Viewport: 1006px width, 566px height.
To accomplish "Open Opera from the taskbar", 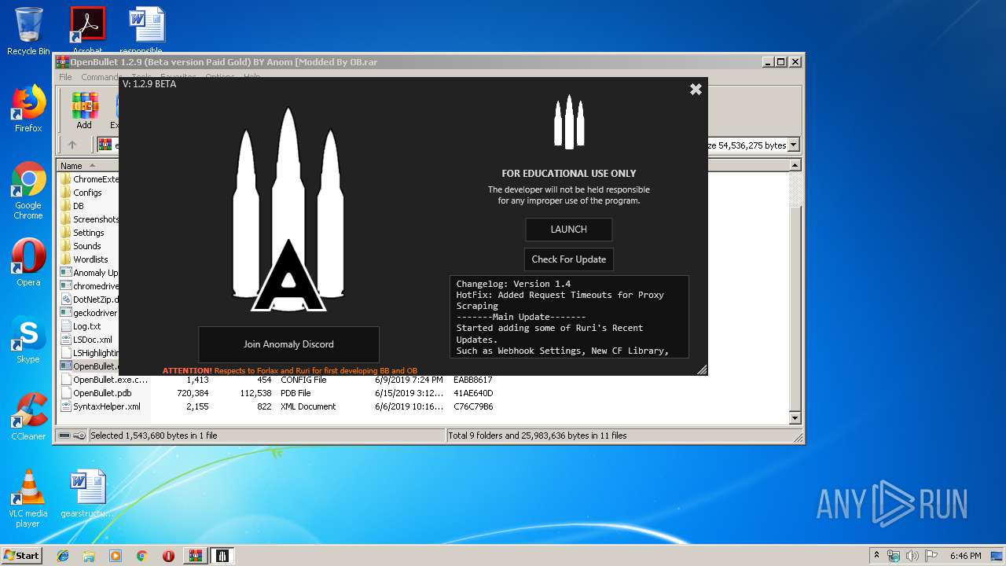I will pyautogui.click(x=168, y=556).
